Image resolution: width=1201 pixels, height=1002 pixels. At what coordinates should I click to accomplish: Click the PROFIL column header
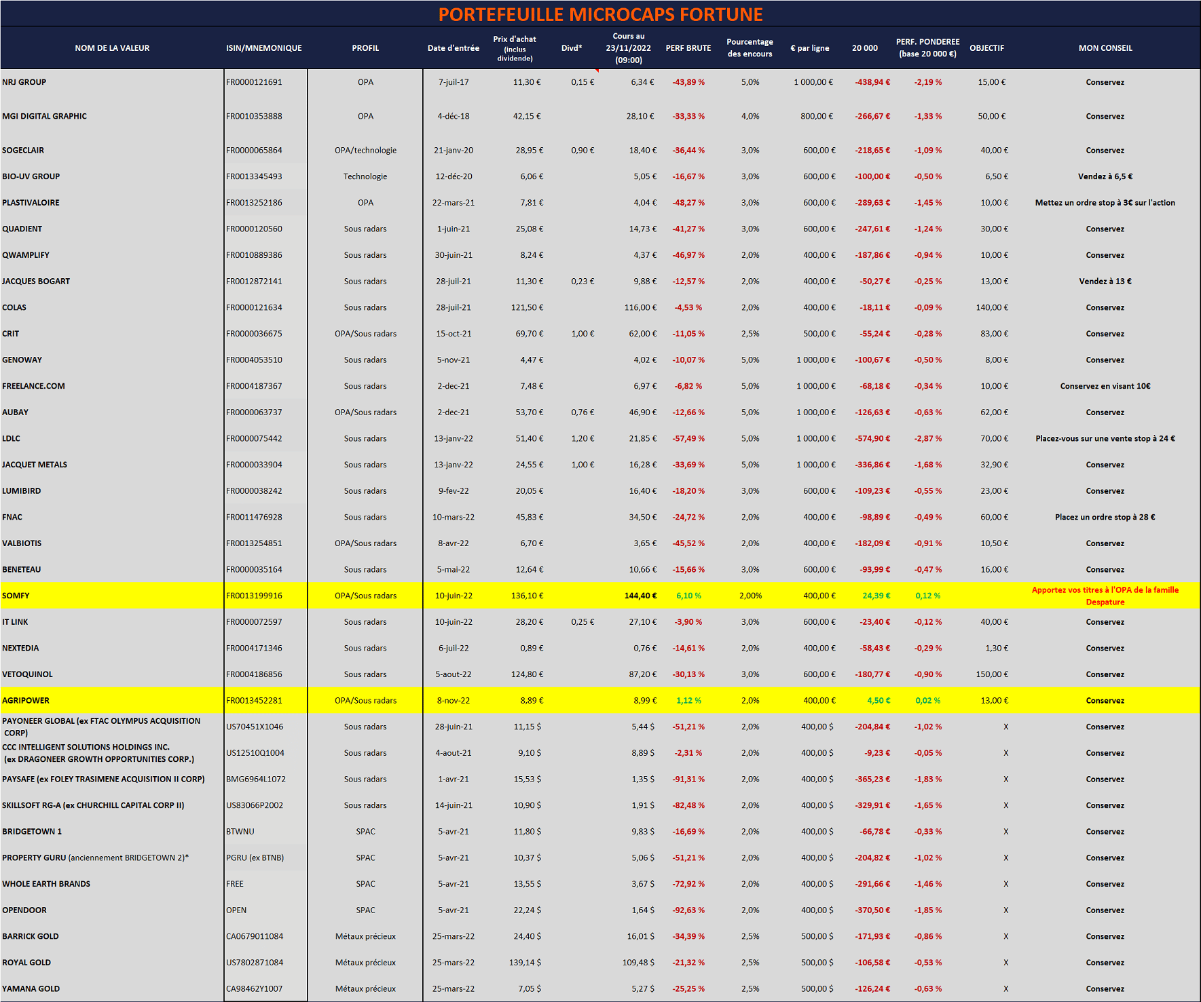click(365, 48)
